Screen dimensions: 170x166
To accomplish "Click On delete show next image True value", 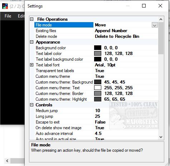I will [99, 128].
